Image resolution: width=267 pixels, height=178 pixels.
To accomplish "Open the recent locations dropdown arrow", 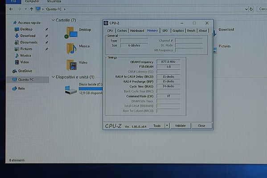I will 25,9.
